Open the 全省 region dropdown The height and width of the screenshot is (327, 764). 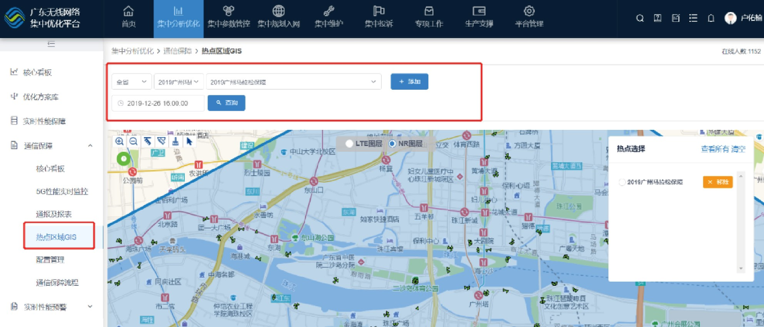(x=132, y=82)
